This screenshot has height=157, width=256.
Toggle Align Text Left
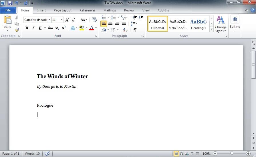[104, 24]
